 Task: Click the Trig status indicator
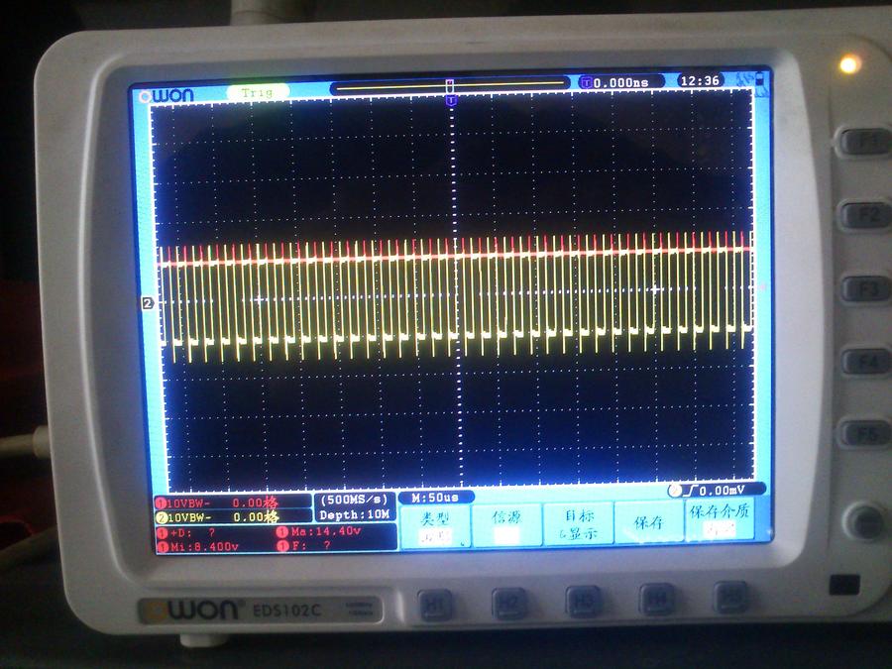coord(258,92)
